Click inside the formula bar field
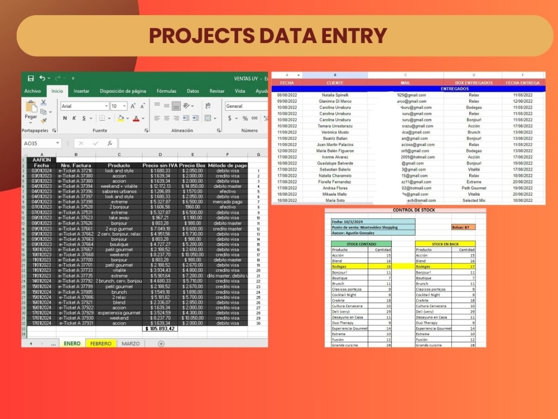 [193, 143]
